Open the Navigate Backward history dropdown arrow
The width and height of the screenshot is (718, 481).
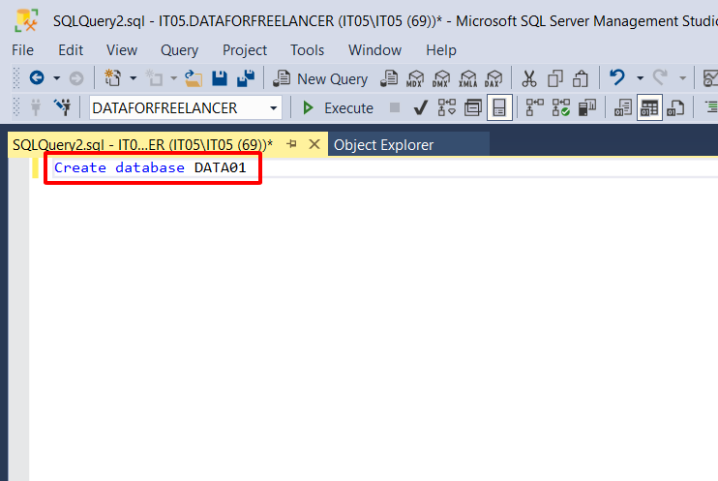click(x=57, y=78)
